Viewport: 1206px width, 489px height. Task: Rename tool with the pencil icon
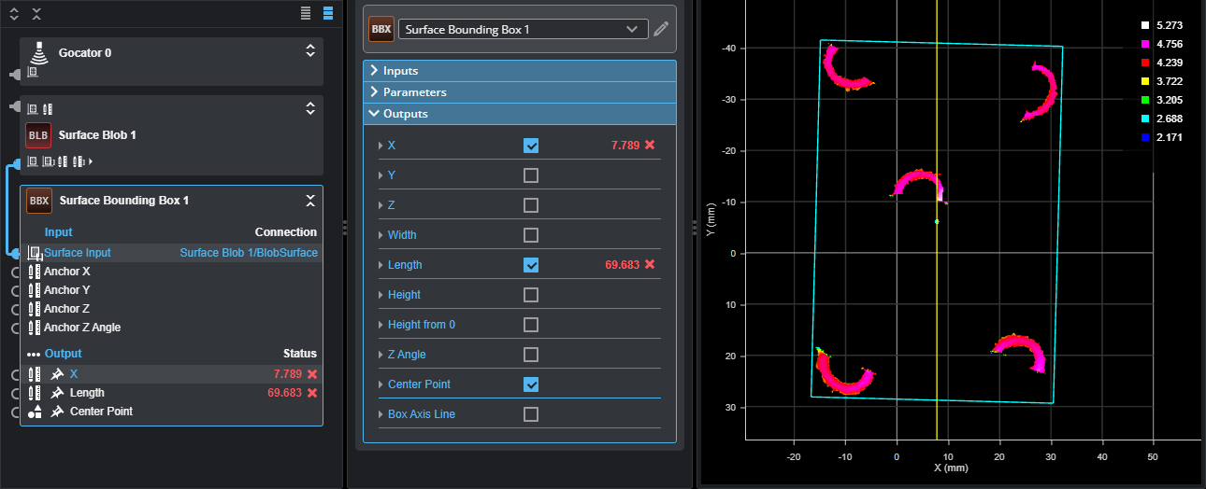[x=661, y=29]
